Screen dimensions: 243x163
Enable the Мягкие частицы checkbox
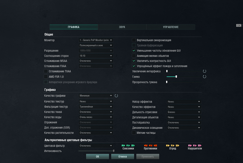pos(134,133)
